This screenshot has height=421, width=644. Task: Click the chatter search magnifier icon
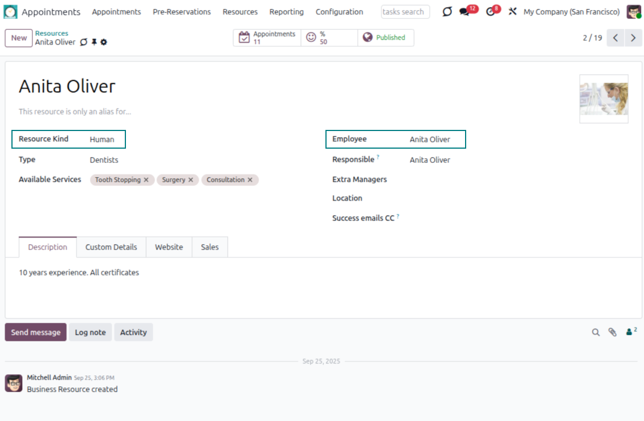[x=596, y=332]
